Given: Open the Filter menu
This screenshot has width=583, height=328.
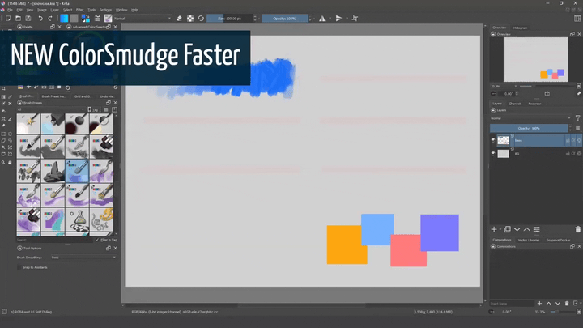Looking at the screenshot, I should coord(79,10).
